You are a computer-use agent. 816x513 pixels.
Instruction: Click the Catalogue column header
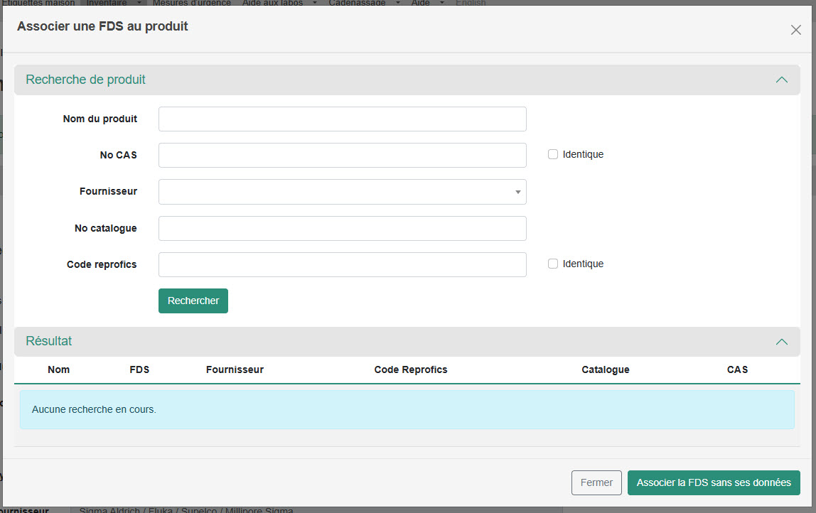click(605, 369)
